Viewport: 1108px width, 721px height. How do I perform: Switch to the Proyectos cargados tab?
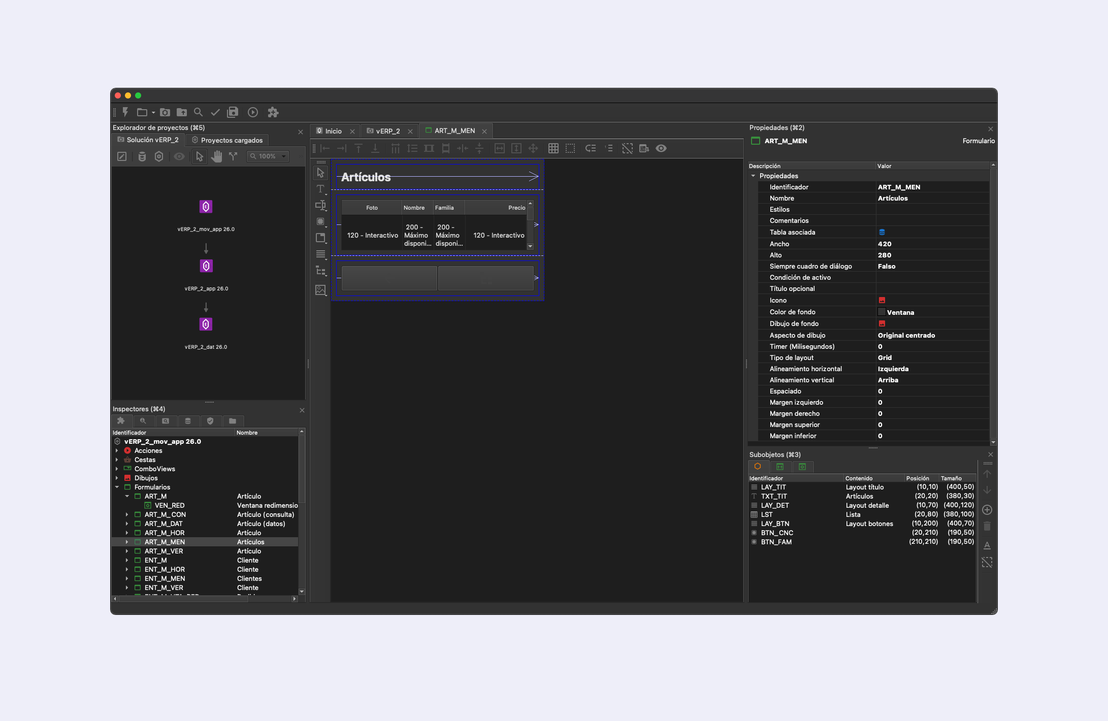(x=226, y=140)
